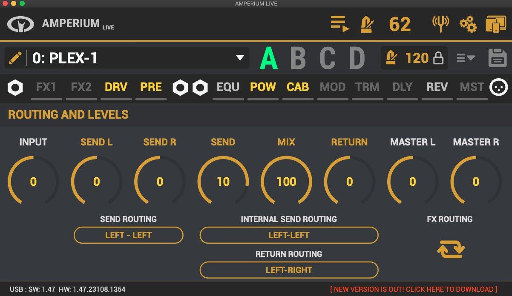Viewport: 512px width, 296px height.
Task: Open the REV block tab
Action: (437, 87)
